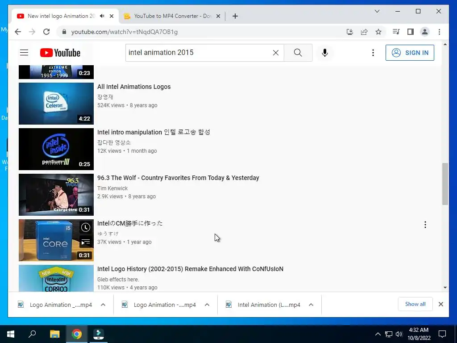Image resolution: width=457 pixels, height=343 pixels.
Task: Open the notification center icon
Action: (x=442, y=334)
